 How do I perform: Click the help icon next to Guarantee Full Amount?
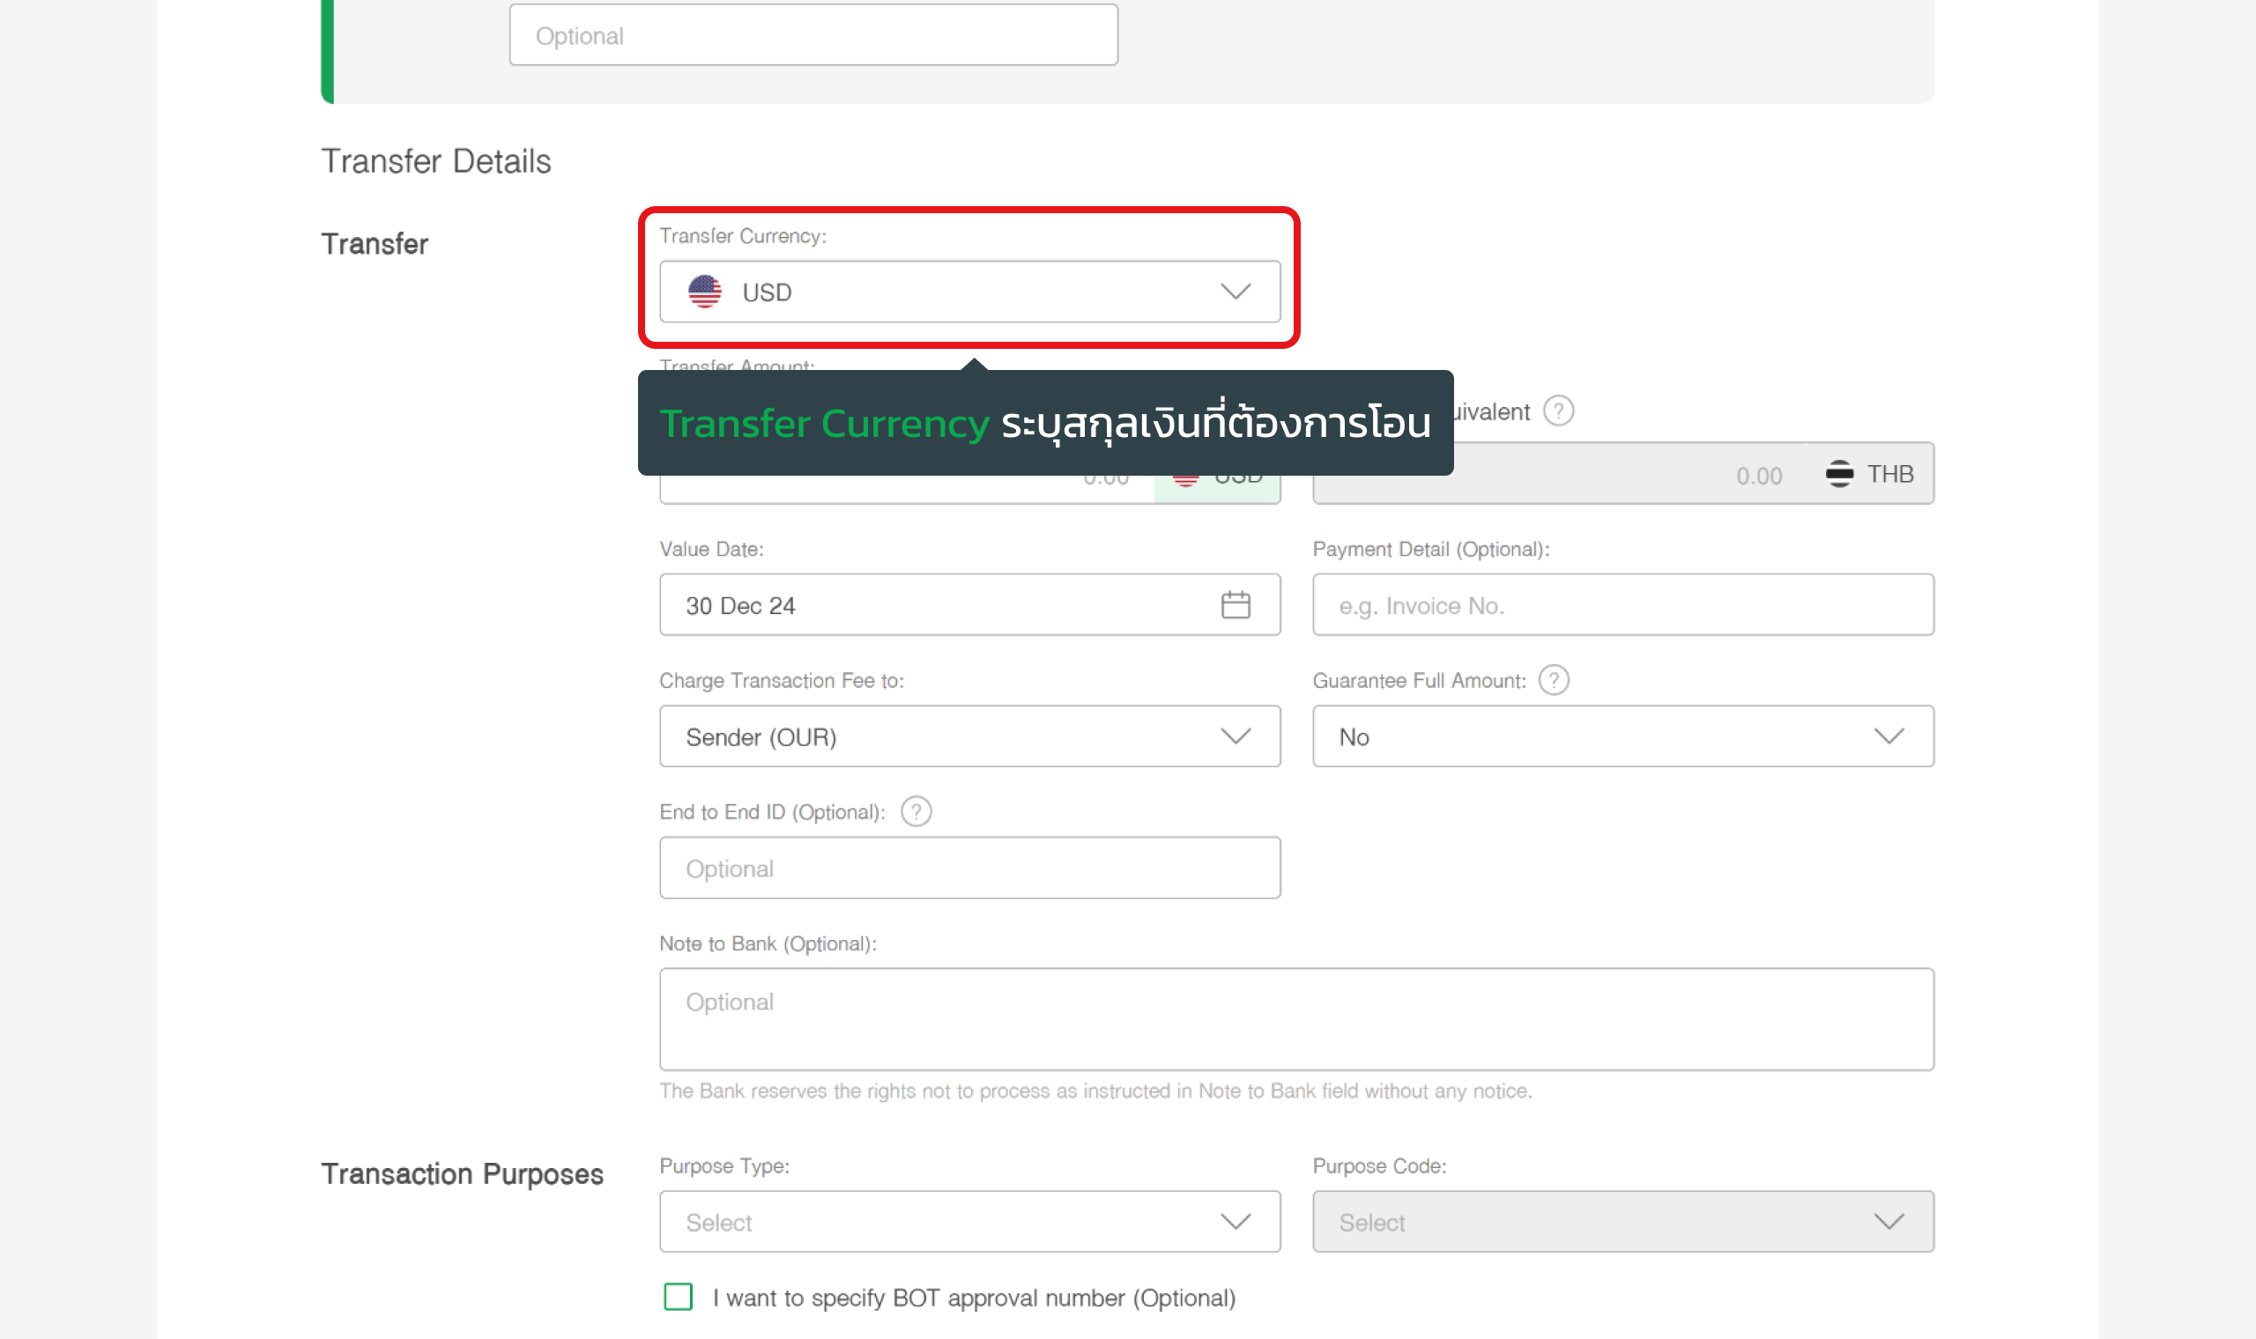tap(1553, 679)
